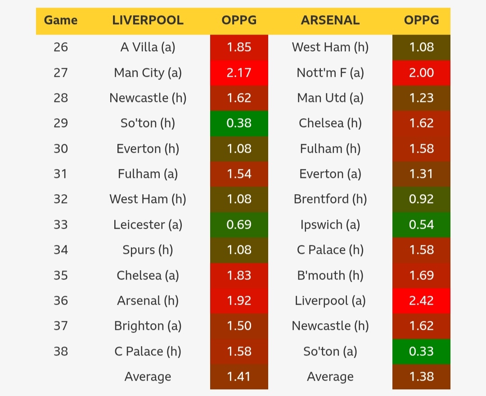Select game number 38
Image resolution: width=486 pixels, height=396 pixels.
(x=61, y=352)
